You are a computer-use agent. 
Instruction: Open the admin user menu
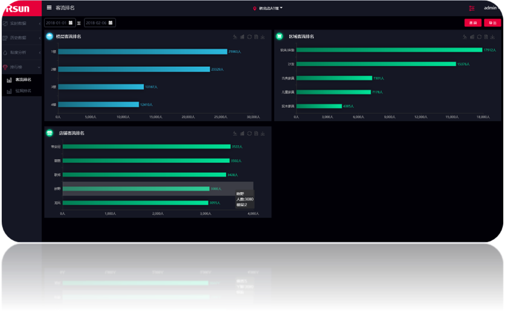(x=491, y=8)
